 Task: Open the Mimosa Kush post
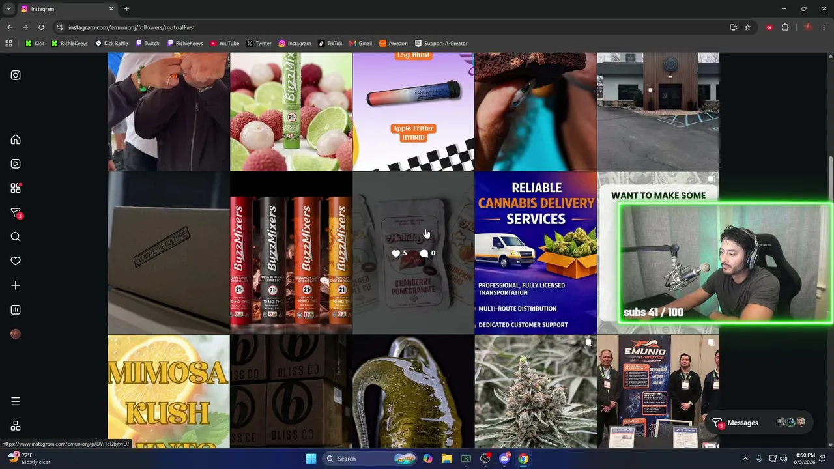[x=169, y=391]
